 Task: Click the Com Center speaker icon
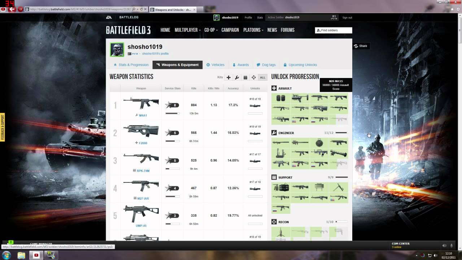(x=444, y=246)
